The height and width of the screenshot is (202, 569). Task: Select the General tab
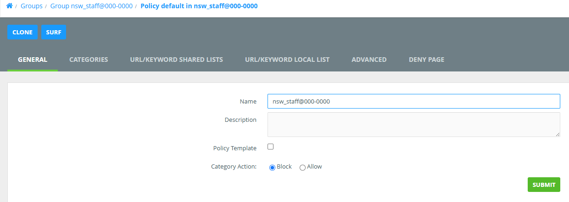pyautogui.click(x=33, y=60)
